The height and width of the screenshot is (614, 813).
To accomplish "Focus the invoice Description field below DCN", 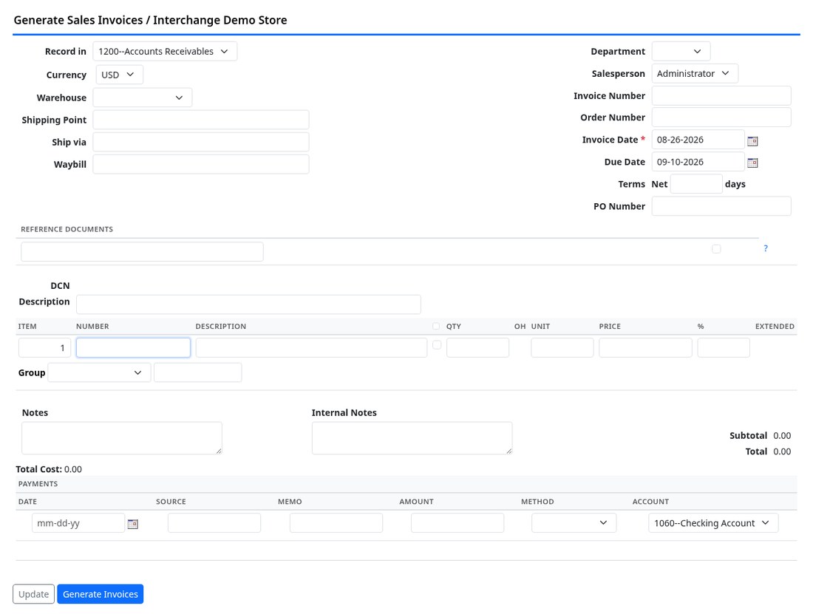I will point(248,304).
